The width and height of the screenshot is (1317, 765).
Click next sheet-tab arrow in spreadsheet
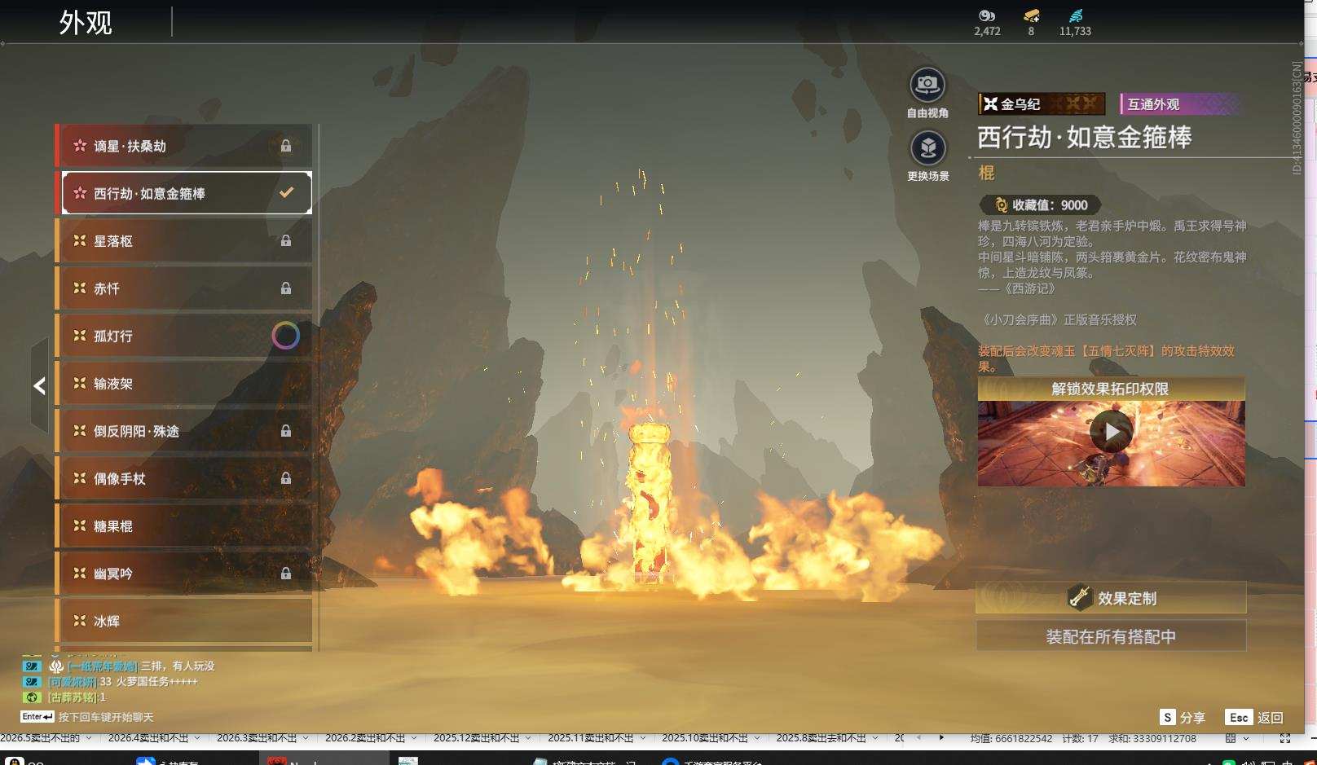tap(941, 738)
